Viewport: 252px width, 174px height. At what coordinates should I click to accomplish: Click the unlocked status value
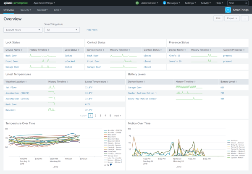(x=70, y=61)
